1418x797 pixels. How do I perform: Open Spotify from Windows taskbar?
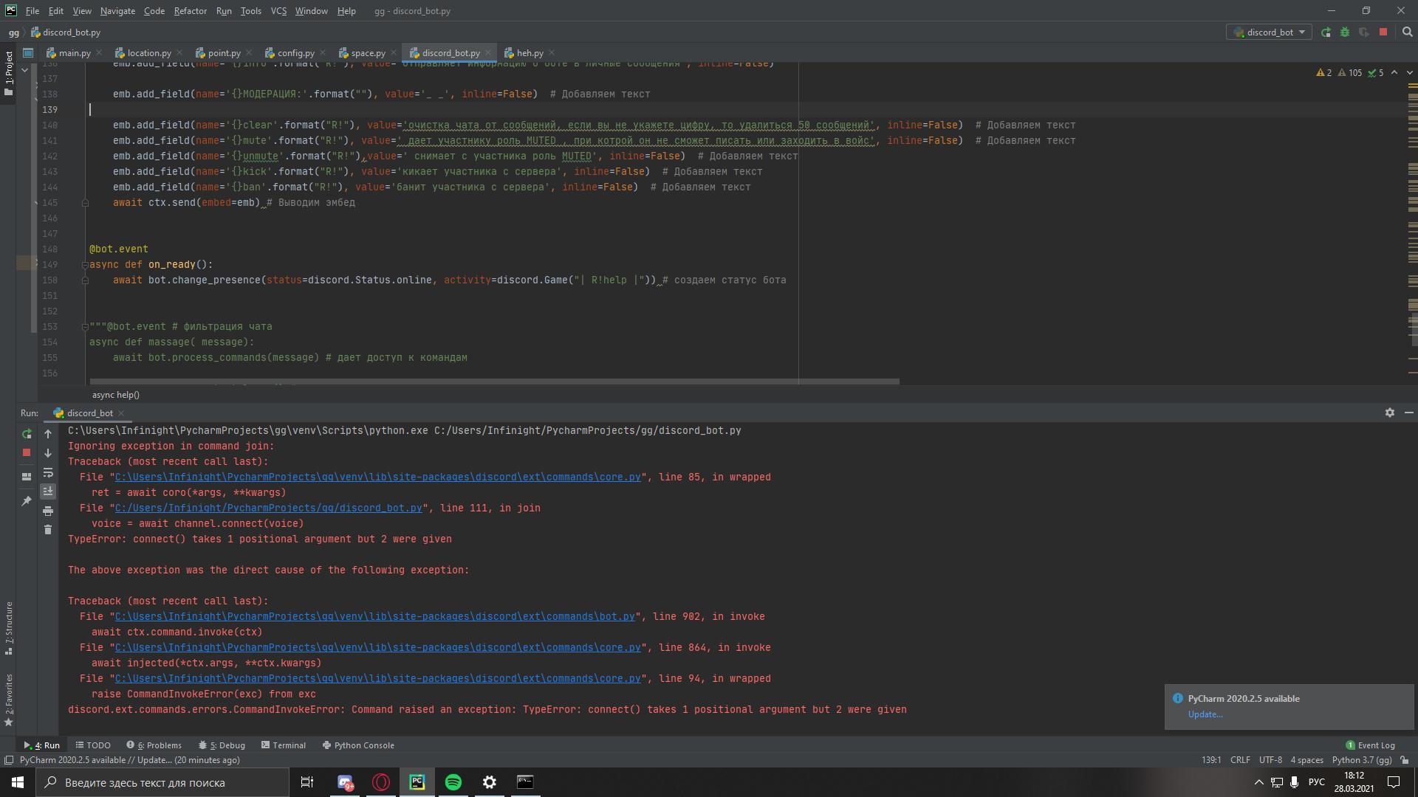pyautogui.click(x=453, y=782)
